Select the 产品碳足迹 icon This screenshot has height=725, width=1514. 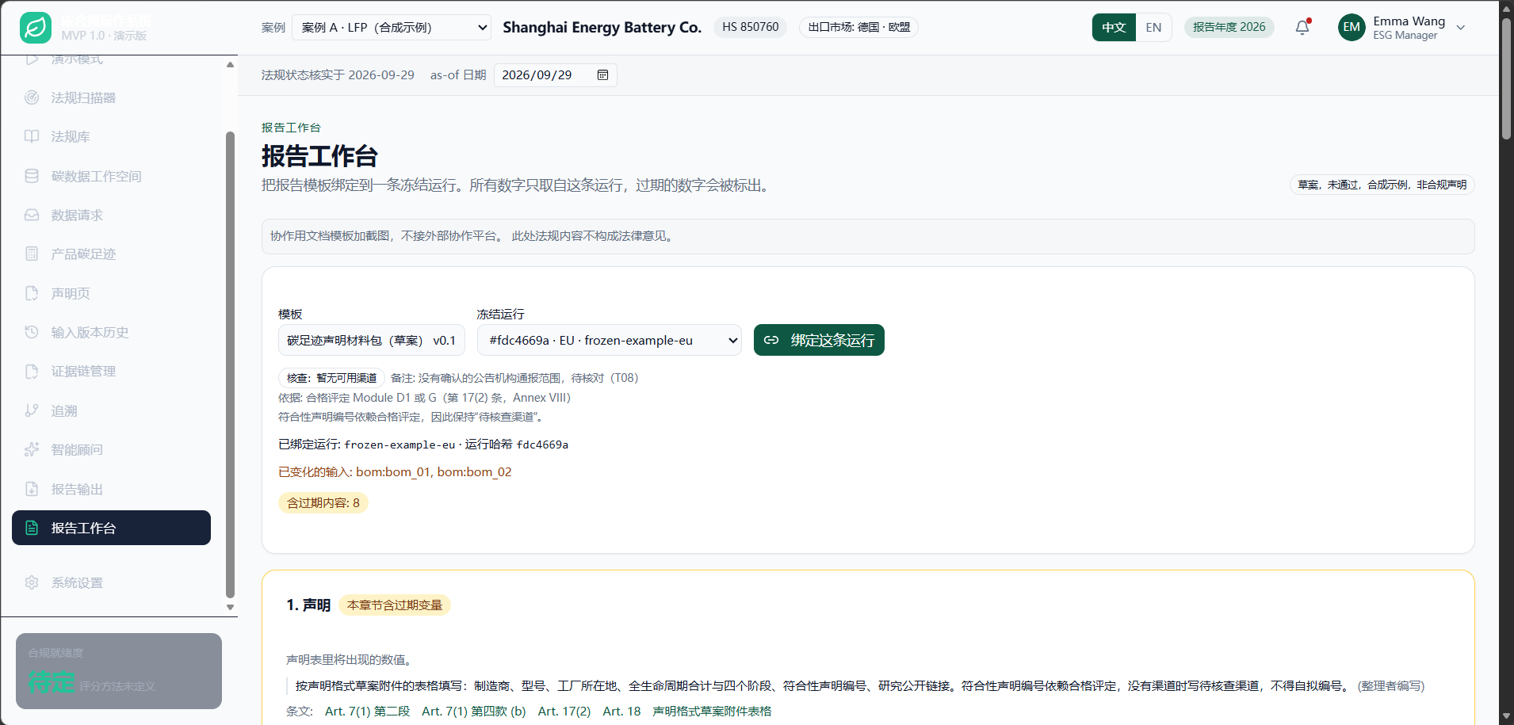[x=32, y=254]
